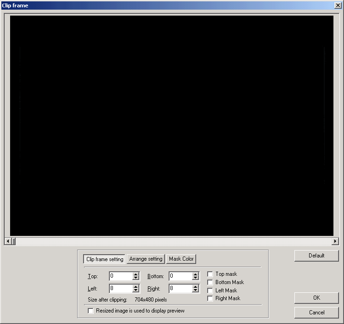The image size is (344, 324).
Task: Decrease Right value with down spinner arrow
Action: (195, 290)
